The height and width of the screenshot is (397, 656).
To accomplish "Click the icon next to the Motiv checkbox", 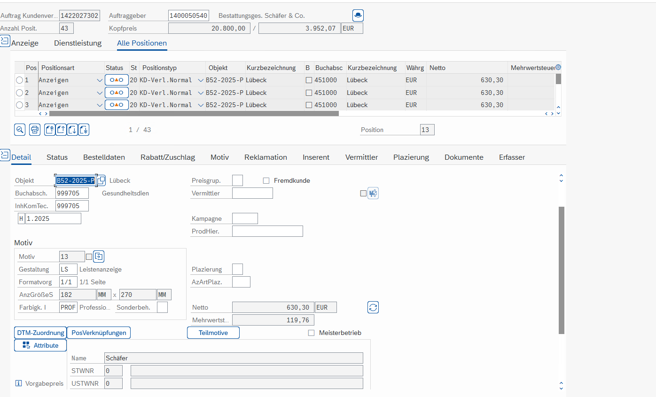I will (x=99, y=257).
